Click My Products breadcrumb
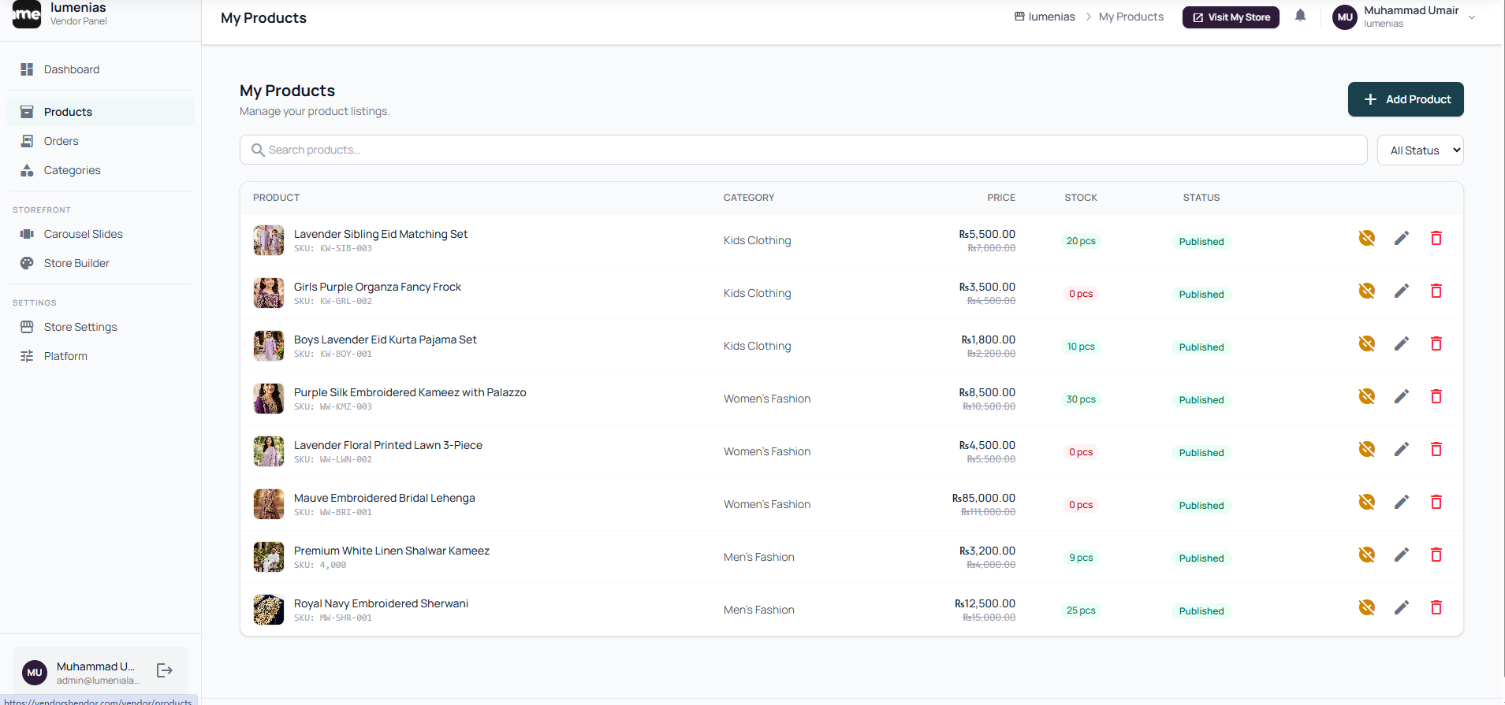This screenshot has height=705, width=1505. (1131, 17)
